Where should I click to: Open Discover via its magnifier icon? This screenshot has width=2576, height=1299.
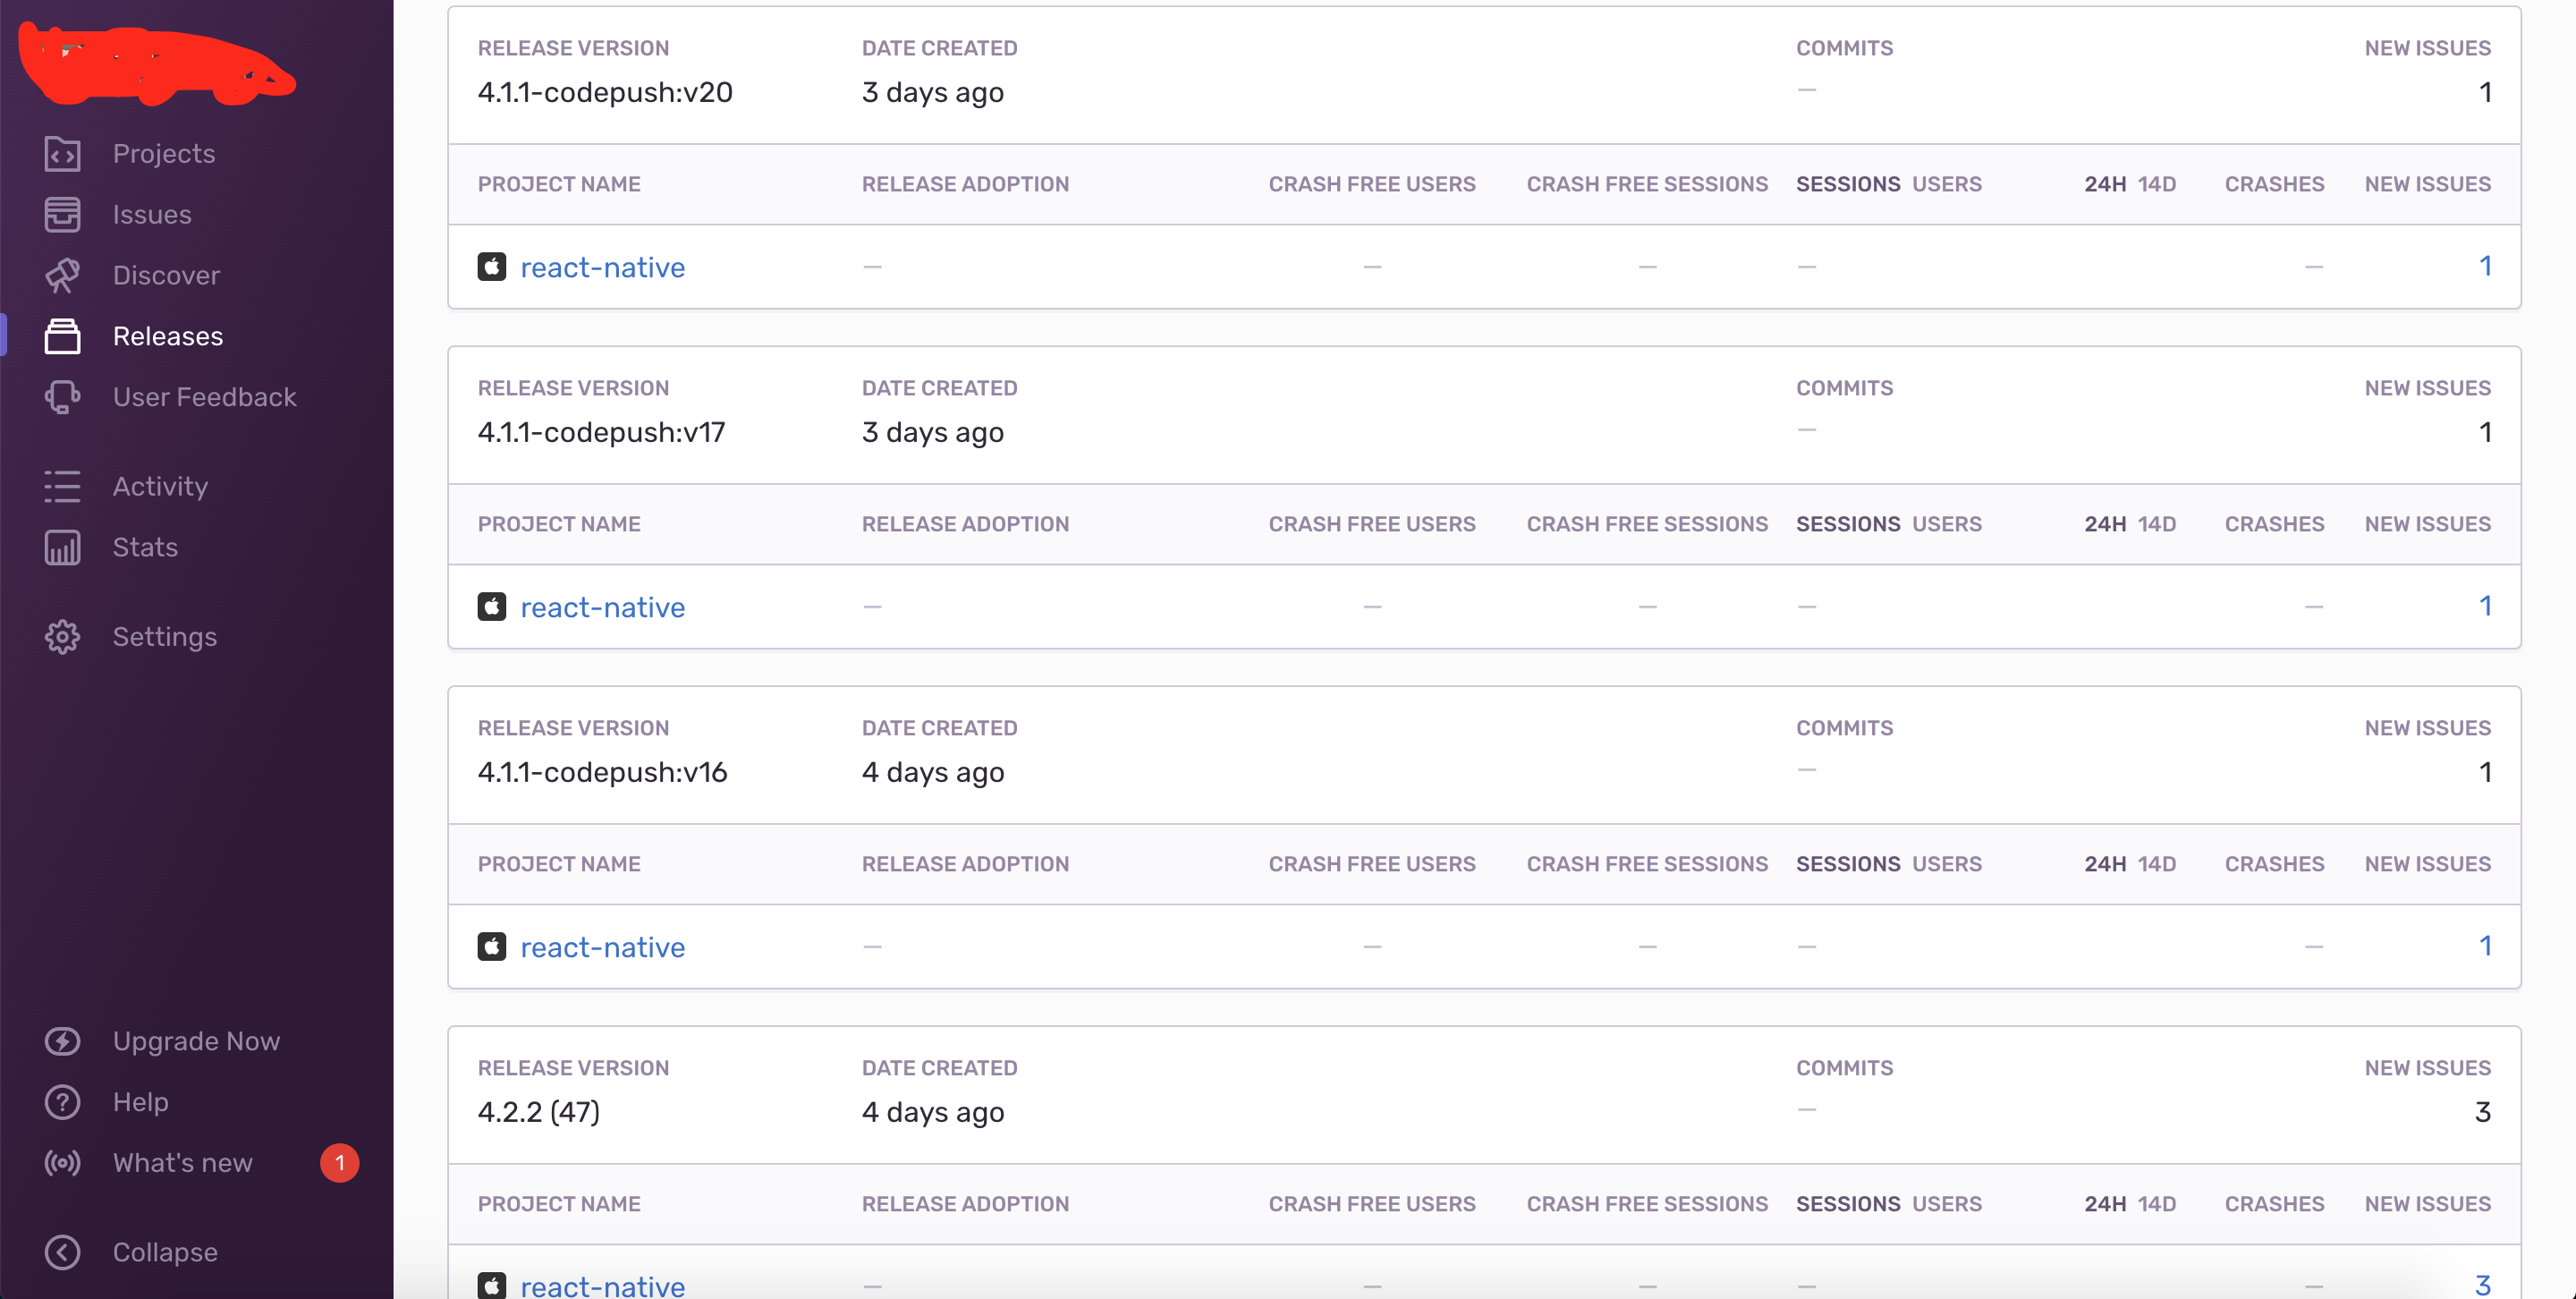[62, 275]
